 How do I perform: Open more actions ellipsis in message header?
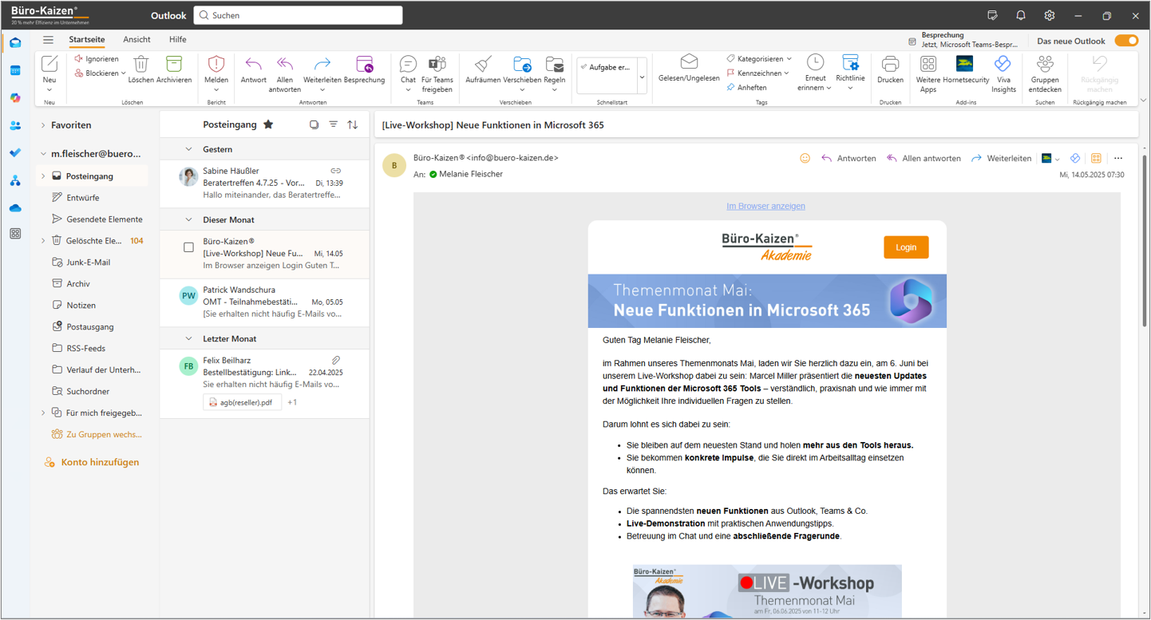1117,158
